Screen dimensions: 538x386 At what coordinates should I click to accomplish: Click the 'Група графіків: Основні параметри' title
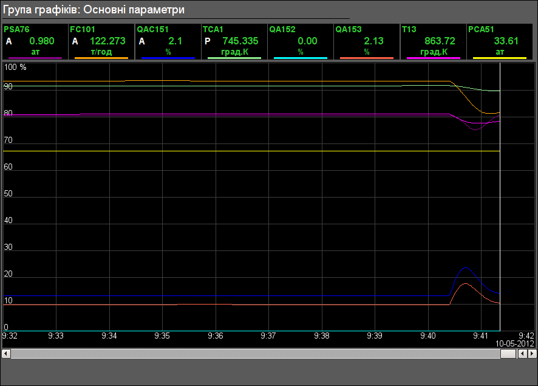click(x=94, y=10)
